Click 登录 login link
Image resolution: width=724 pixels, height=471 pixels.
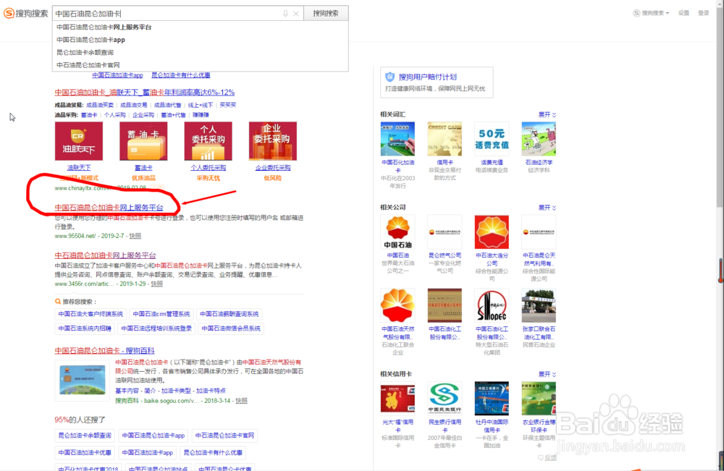[x=703, y=13]
